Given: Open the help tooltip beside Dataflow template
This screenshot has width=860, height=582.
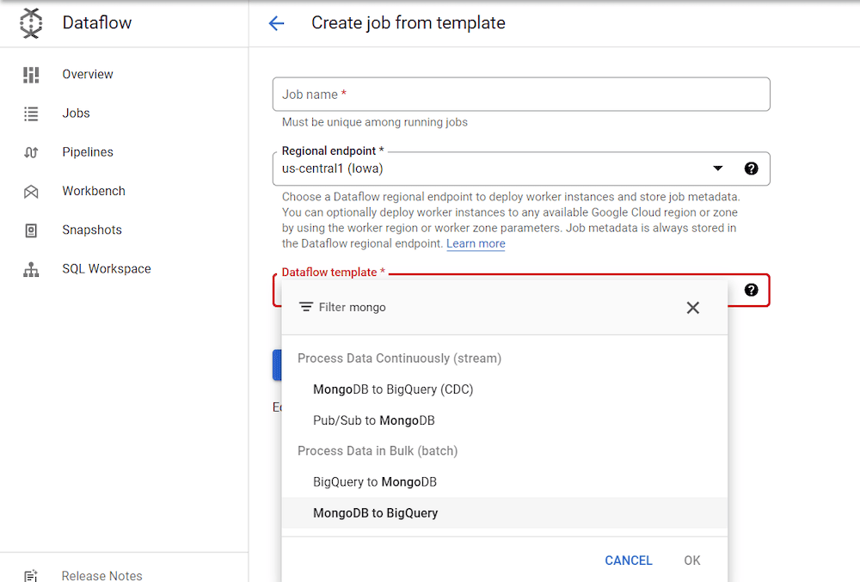Looking at the screenshot, I should (x=752, y=290).
